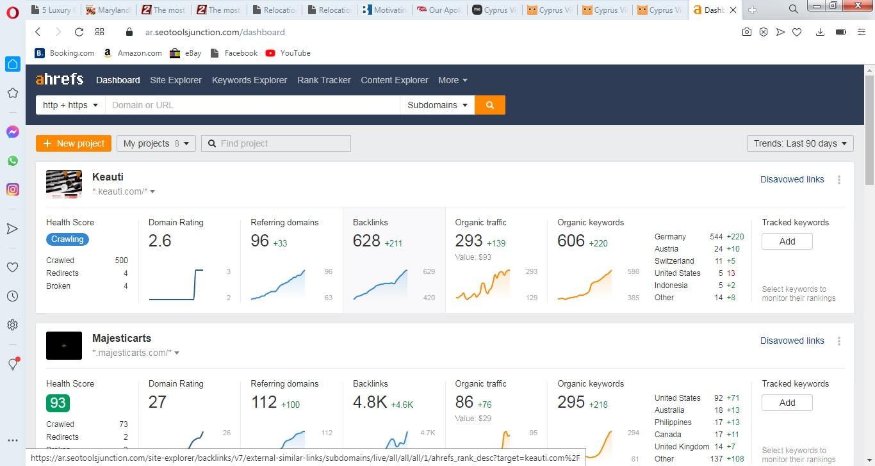Open Opera settings gear in the sidebar
Image resolution: width=875 pixels, height=466 pixels.
pyautogui.click(x=13, y=325)
